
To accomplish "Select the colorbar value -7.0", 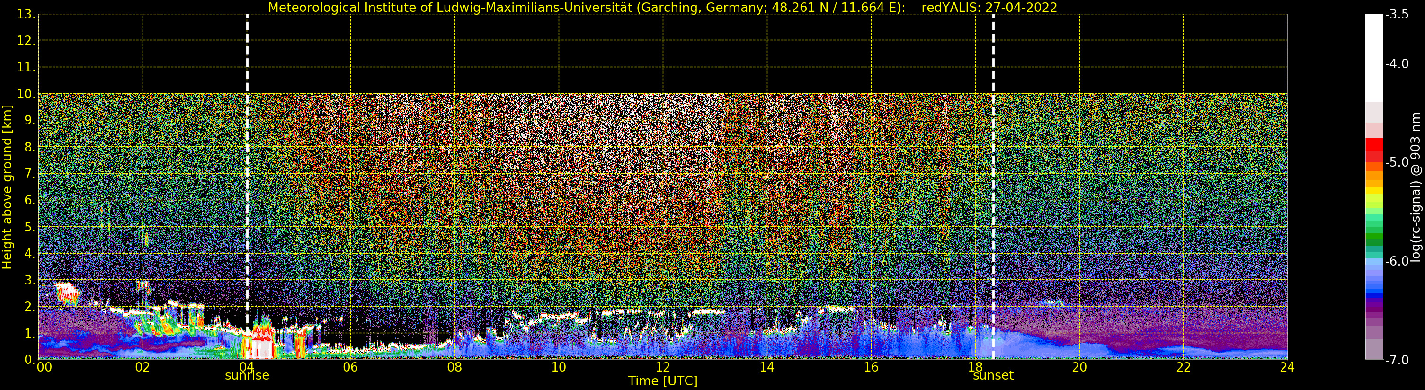I will [x=1397, y=360].
